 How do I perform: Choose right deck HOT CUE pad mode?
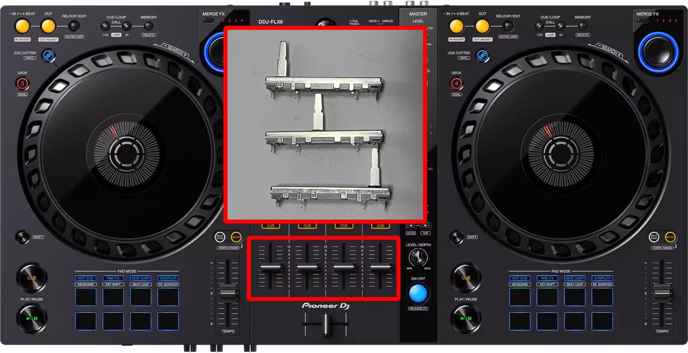(x=519, y=278)
